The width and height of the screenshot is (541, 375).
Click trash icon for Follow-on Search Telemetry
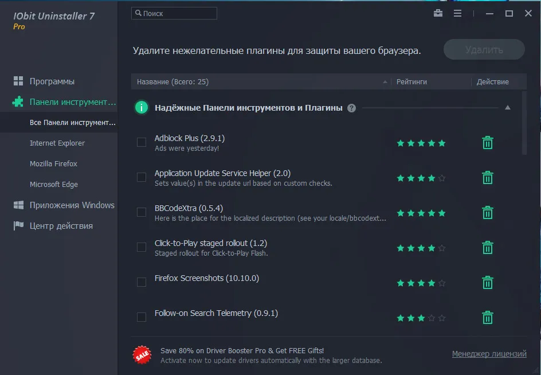click(488, 317)
